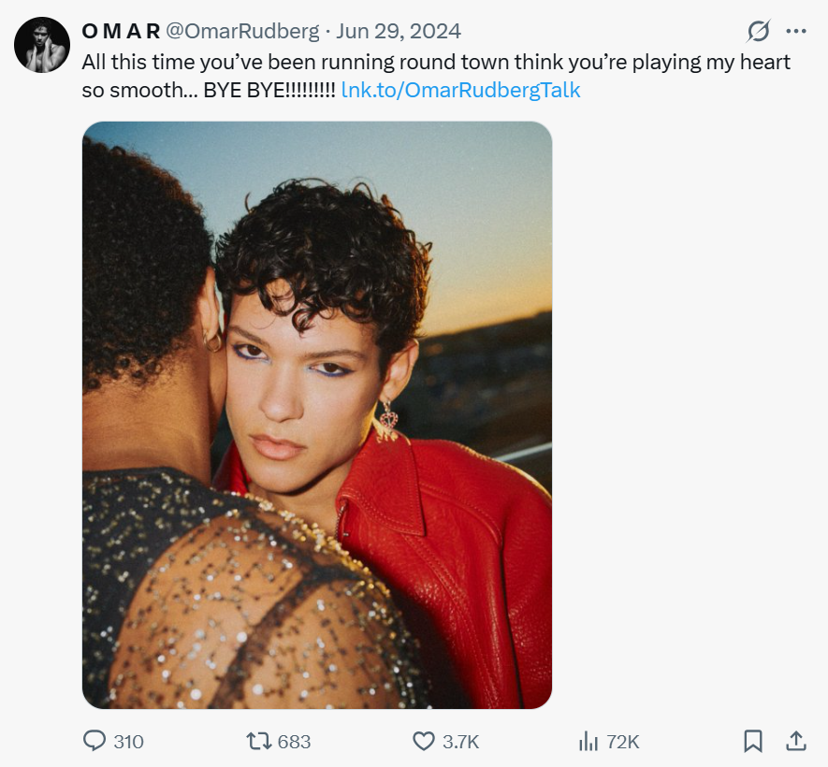Click the 683 reposts count
Viewport: 828px width, 767px height.
[x=294, y=742]
